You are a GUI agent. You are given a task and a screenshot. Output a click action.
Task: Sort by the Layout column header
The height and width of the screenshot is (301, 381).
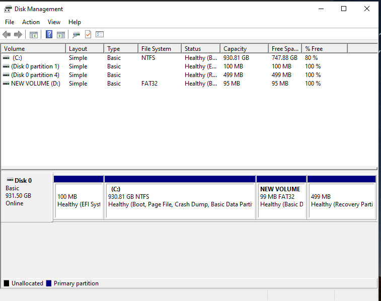pos(85,49)
